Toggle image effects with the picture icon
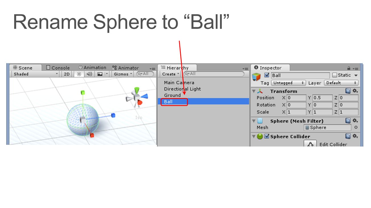The image size is (371, 208). [100, 74]
